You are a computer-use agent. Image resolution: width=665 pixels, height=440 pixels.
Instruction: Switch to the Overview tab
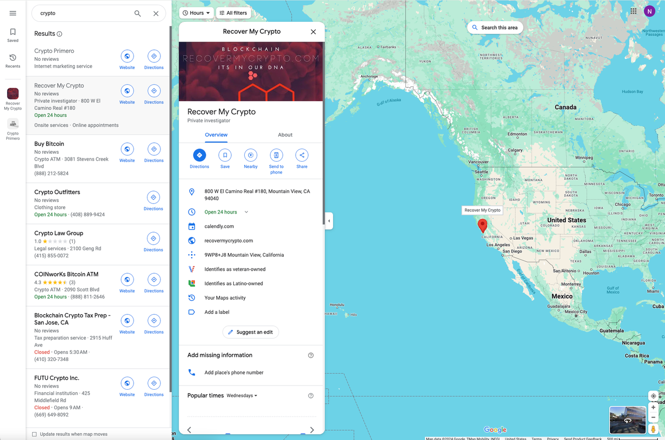(x=216, y=135)
